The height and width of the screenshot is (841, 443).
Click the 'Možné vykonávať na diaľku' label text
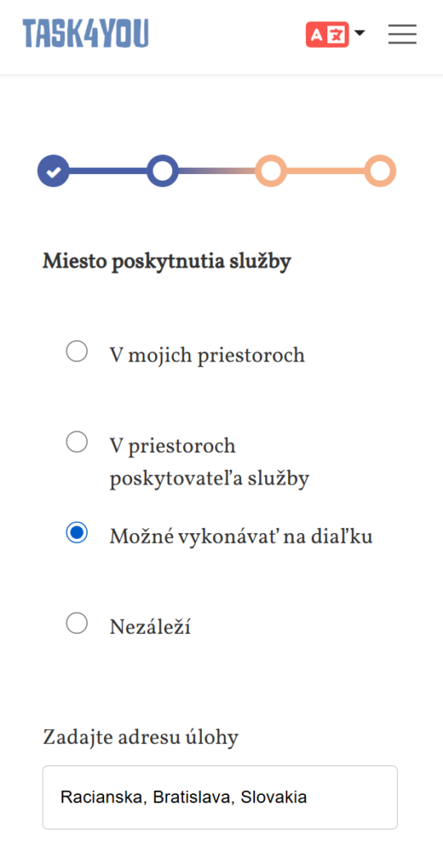pos(241,535)
